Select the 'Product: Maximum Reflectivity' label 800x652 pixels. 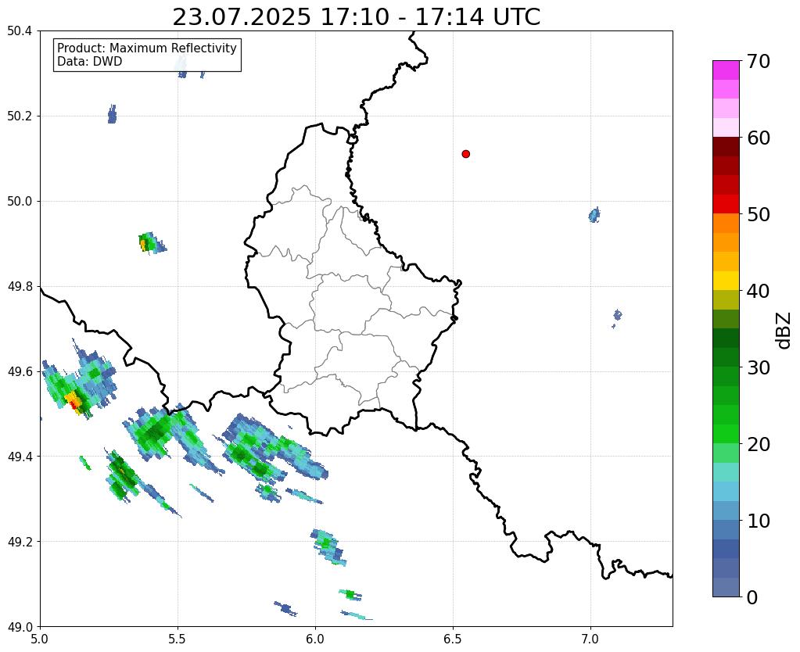point(147,48)
